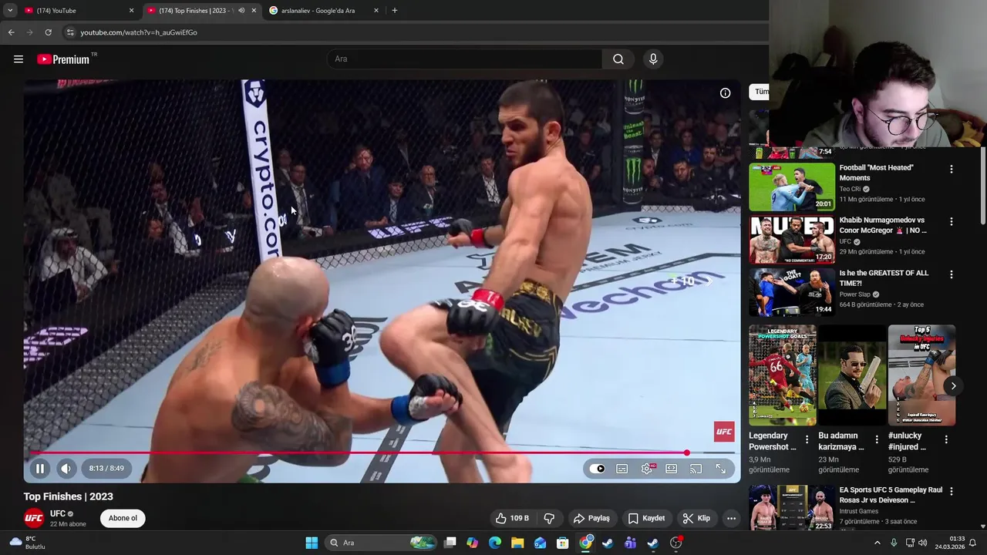
Task: Open the UFC channel name link
Action: (x=58, y=514)
